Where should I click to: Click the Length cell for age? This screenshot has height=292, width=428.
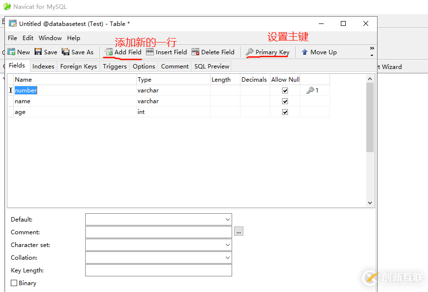(x=225, y=112)
